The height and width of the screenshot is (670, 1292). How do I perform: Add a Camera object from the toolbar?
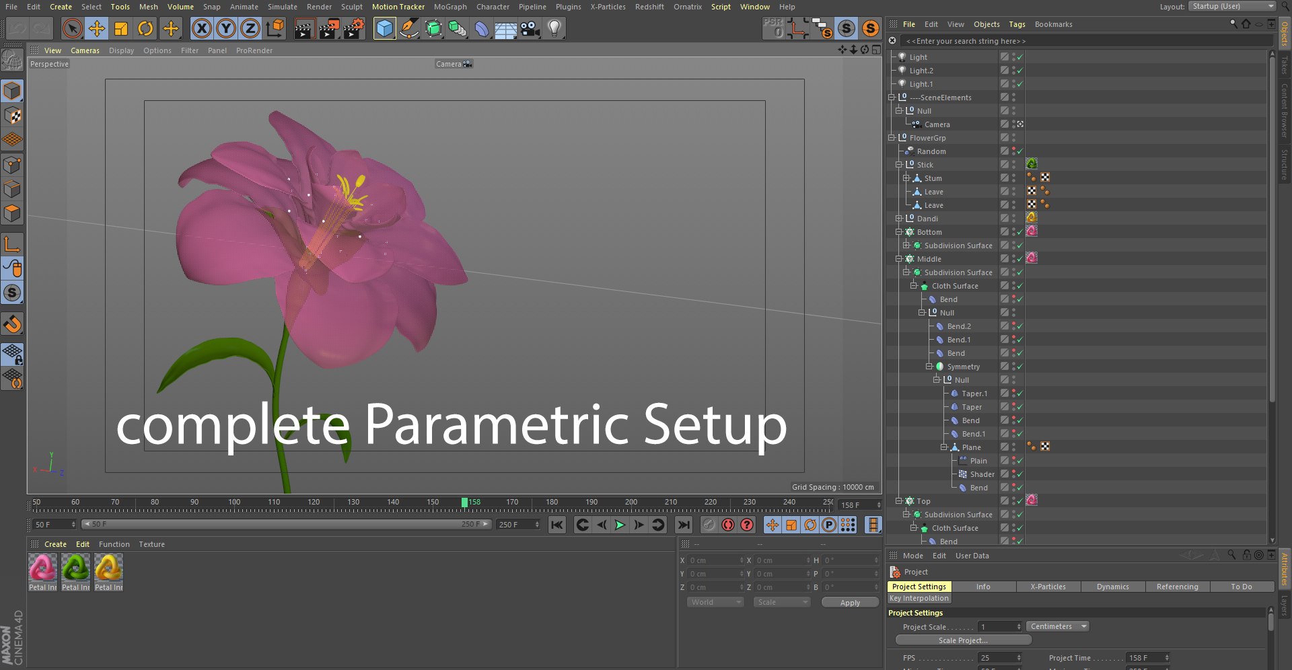click(x=530, y=28)
